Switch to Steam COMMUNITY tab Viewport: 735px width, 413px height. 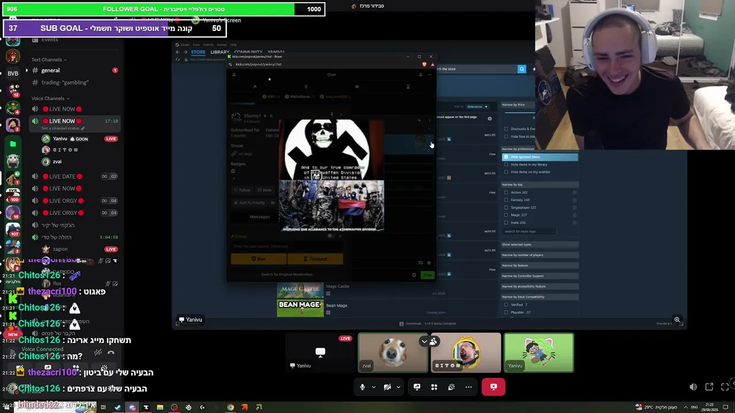[x=248, y=52]
